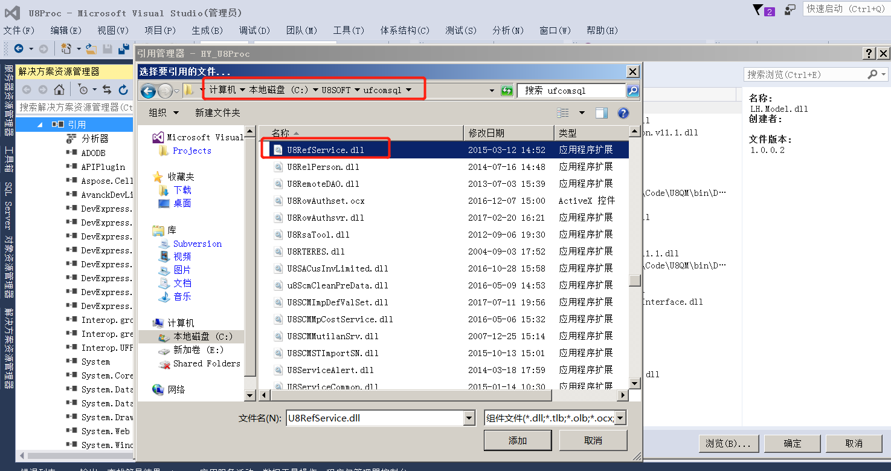The image size is (891, 471).
Task: Click the magnifier icon in the ufcomsql search box
Action: coord(632,91)
